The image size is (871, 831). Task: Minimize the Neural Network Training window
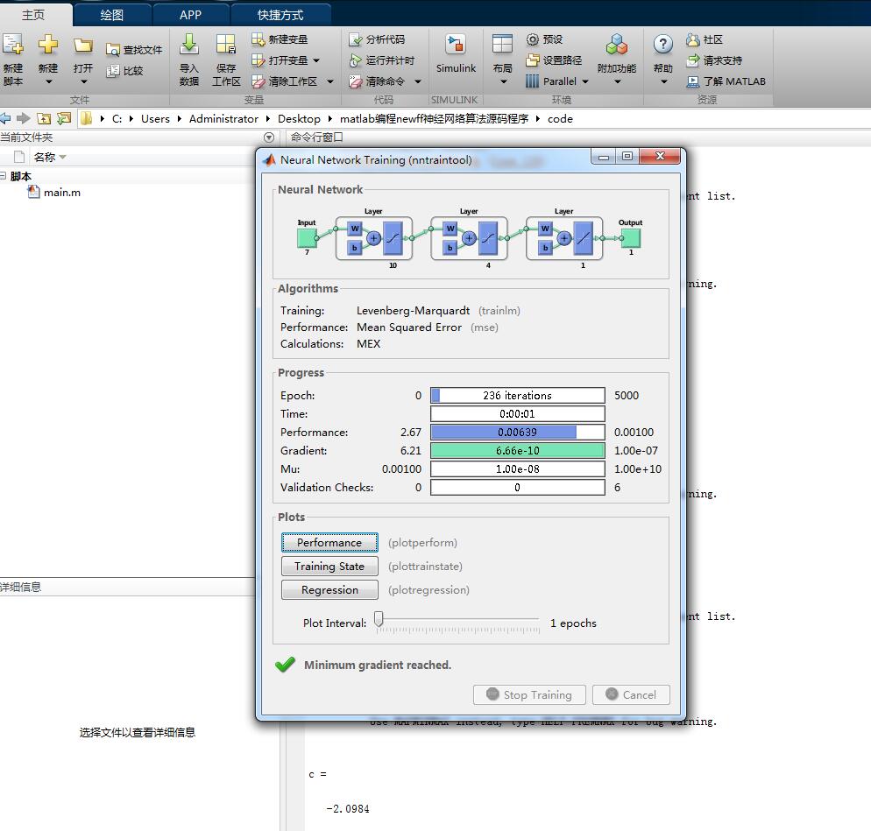[604, 157]
